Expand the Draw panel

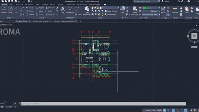tap(10, 18)
